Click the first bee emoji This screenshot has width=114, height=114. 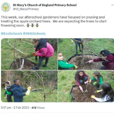(x=28, y=25)
